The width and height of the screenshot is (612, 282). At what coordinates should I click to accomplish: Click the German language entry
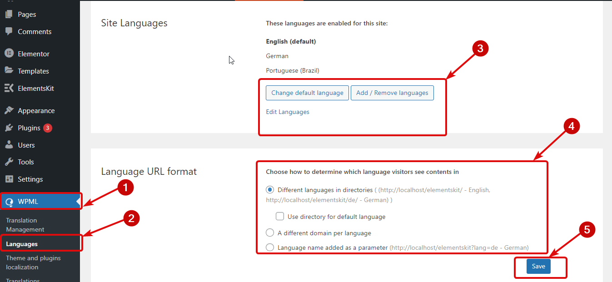click(x=277, y=56)
